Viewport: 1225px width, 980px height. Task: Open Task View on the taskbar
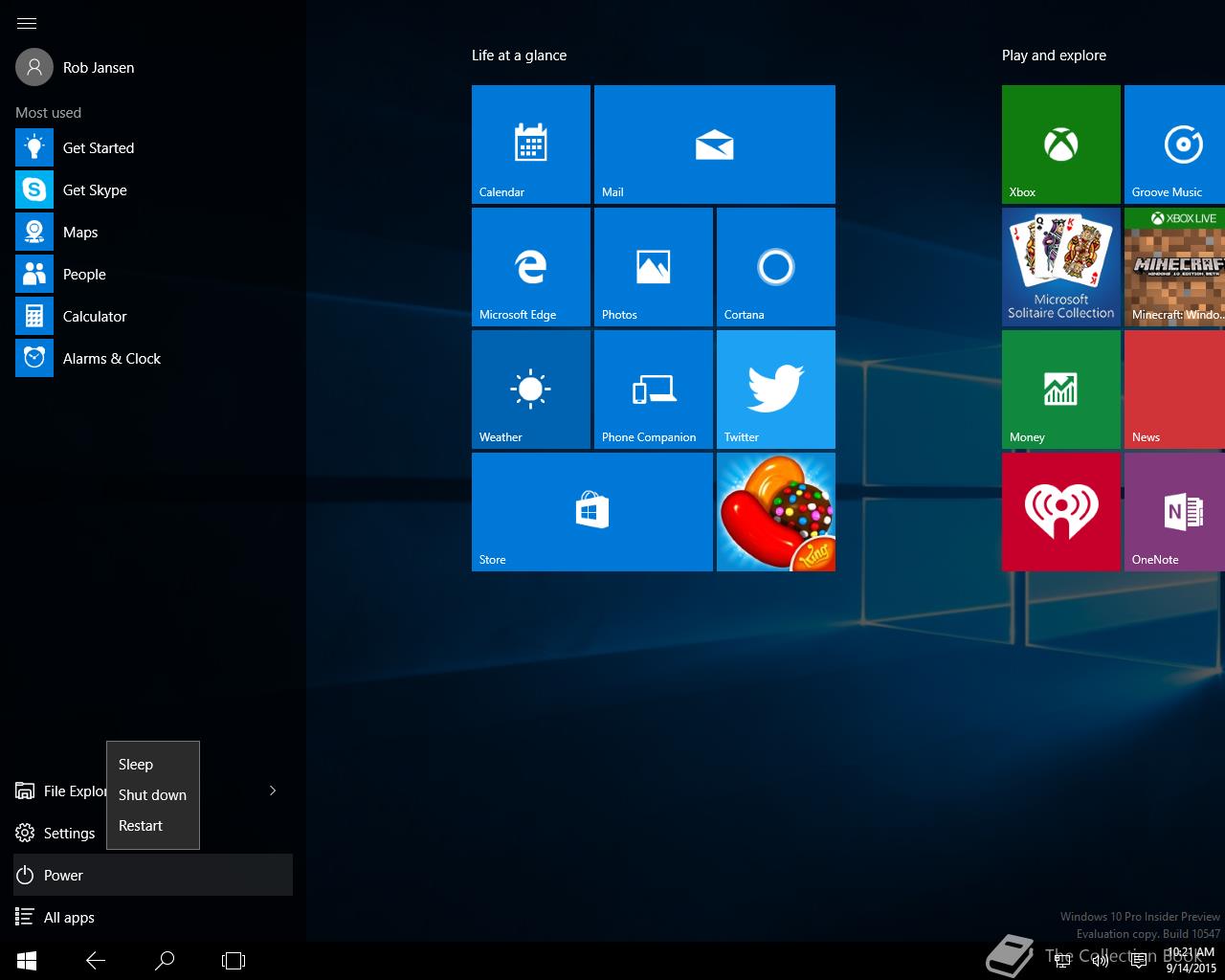pos(234,960)
